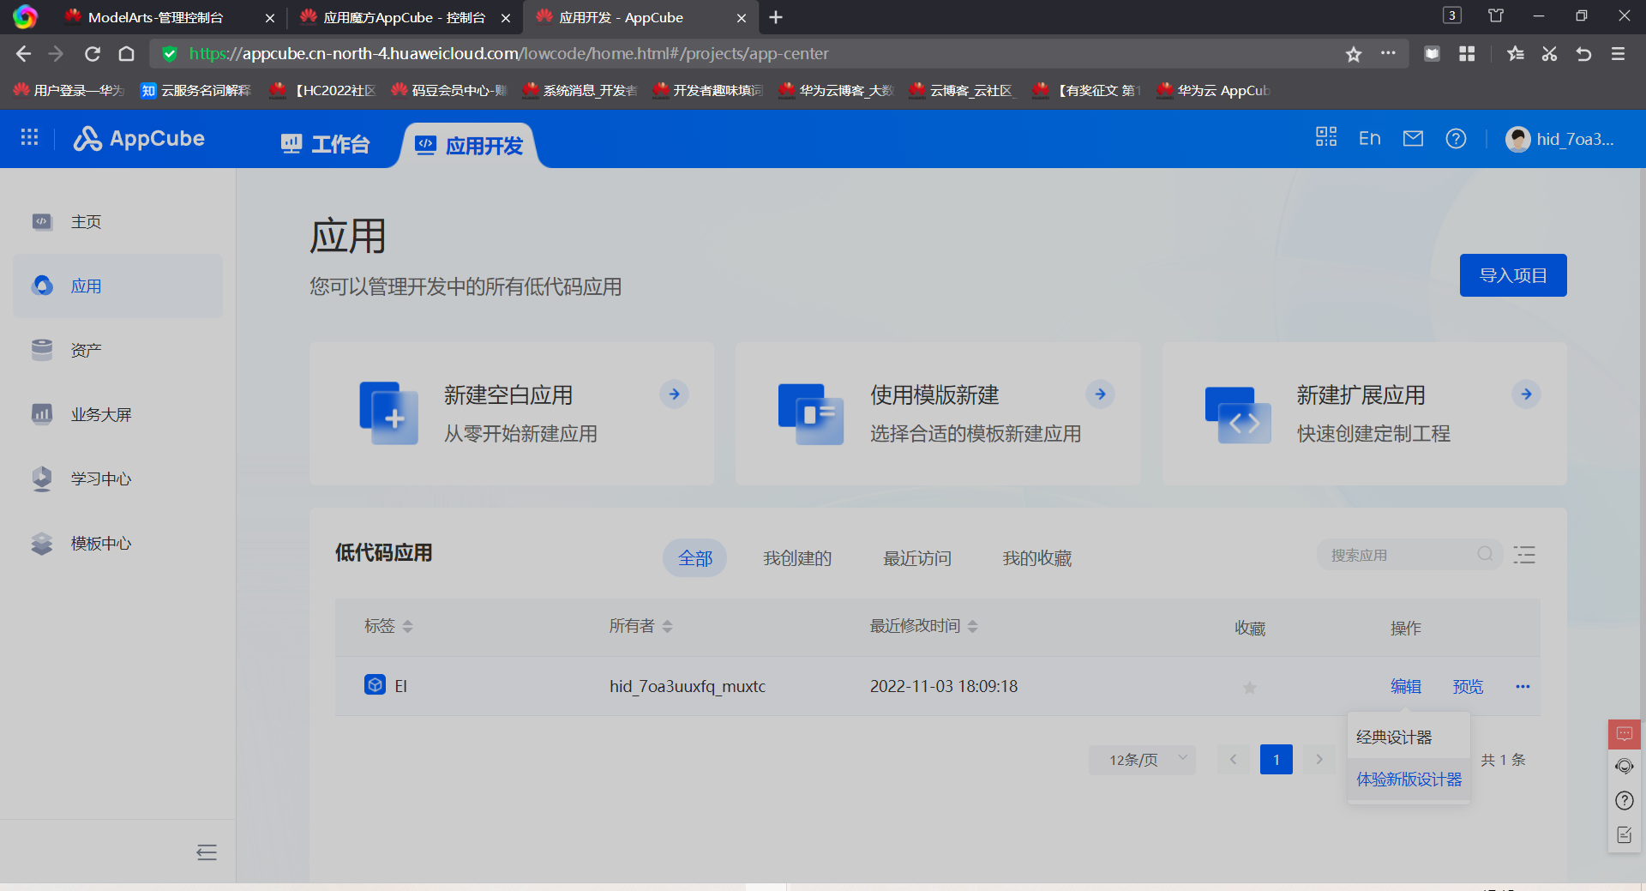Screen dimensions: 1646x891
Task: Open 模板中心 in the sidebar
Action: 117,543
